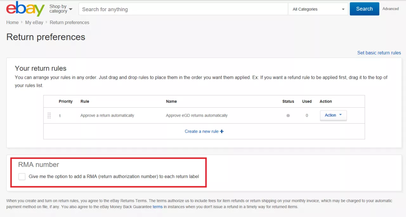Go to Home in the breadcrumb
Screen dimensions: 406x217
click(12, 22)
